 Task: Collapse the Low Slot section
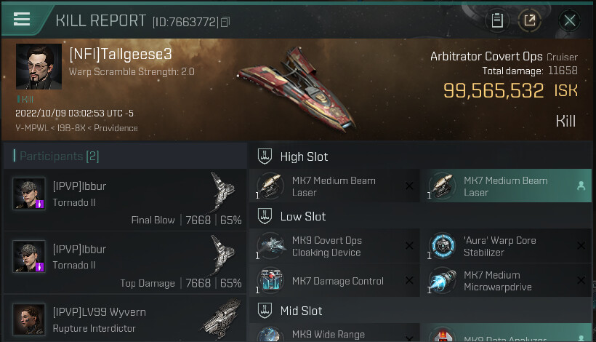(265, 216)
